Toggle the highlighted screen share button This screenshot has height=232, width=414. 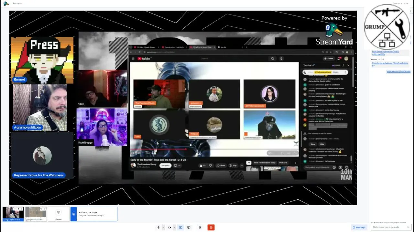(181, 227)
